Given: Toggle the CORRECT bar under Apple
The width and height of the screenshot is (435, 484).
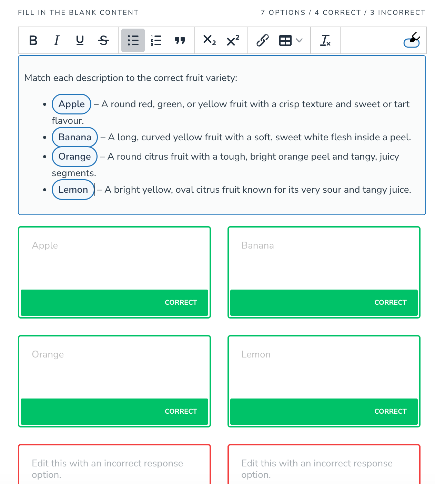Looking at the screenshot, I should [114, 303].
